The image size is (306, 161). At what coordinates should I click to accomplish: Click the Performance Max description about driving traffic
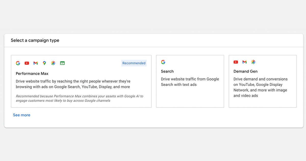(x=73, y=84)
